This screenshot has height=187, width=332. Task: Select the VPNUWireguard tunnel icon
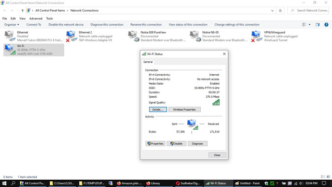(x=257, y=36)
